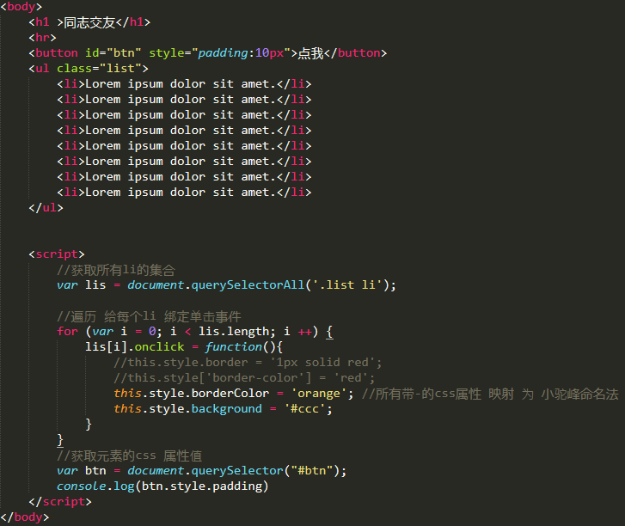Click the h1 heading line 同志交友
625x526 pixels.
coord(89,22)
